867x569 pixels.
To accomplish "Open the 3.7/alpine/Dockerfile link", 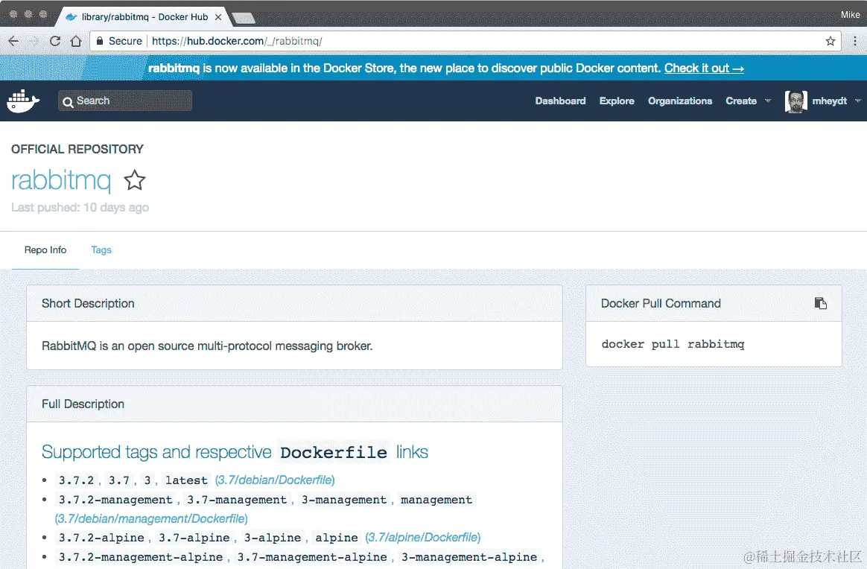I will pyautogui.click(x=422, y=538).
